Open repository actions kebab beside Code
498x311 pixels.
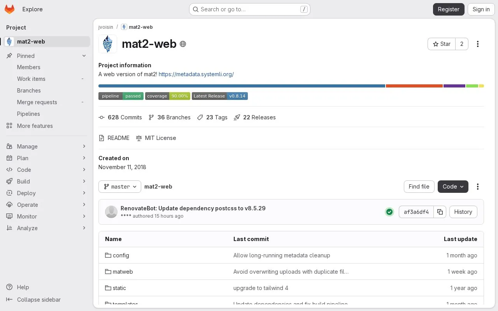coord(478,187)
